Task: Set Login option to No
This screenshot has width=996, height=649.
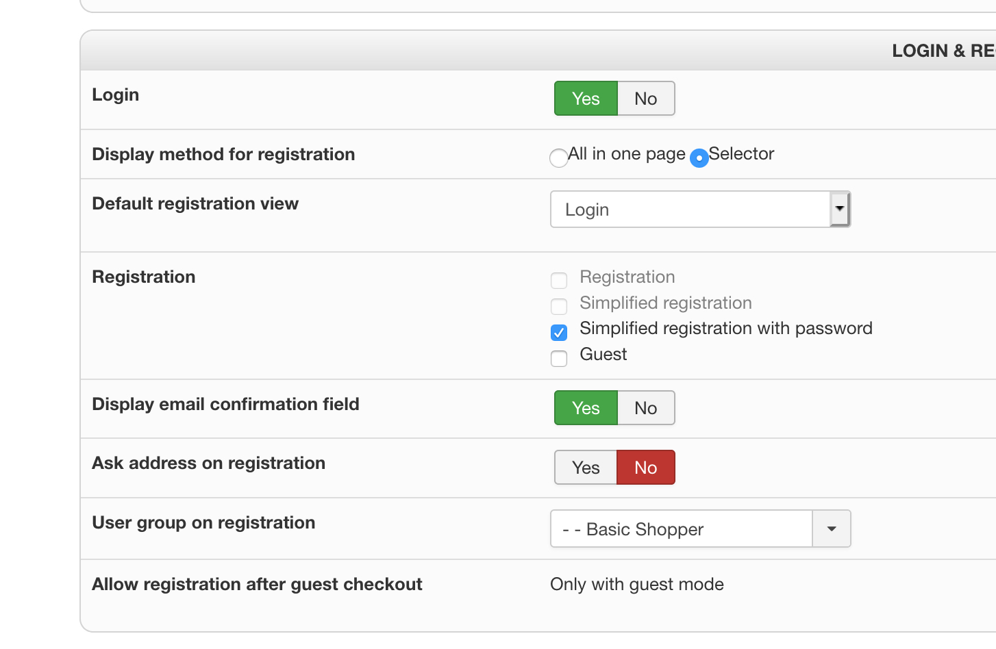Action: click(x=645, y=99)
